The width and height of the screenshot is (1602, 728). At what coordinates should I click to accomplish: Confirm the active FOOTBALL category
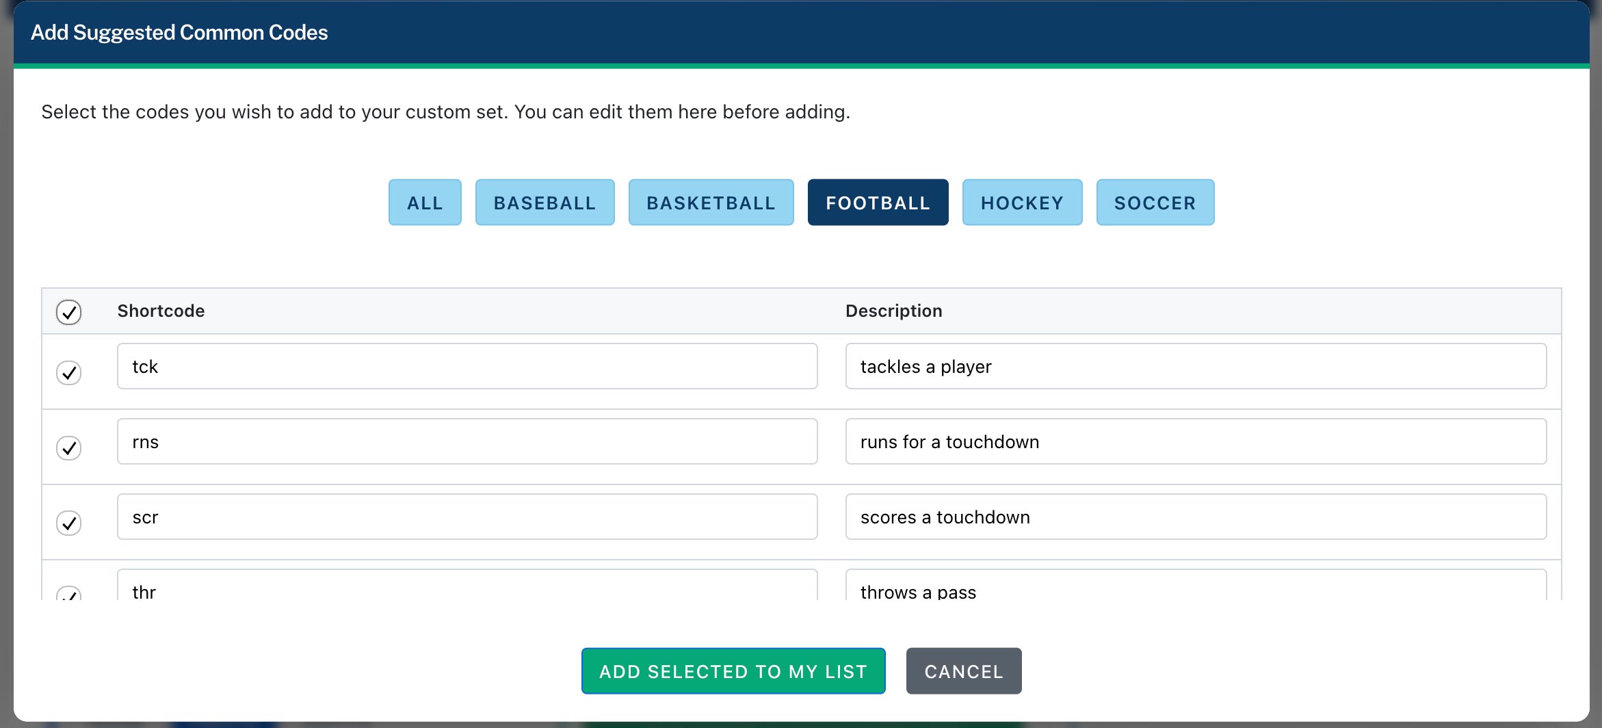tap(878, 202)
